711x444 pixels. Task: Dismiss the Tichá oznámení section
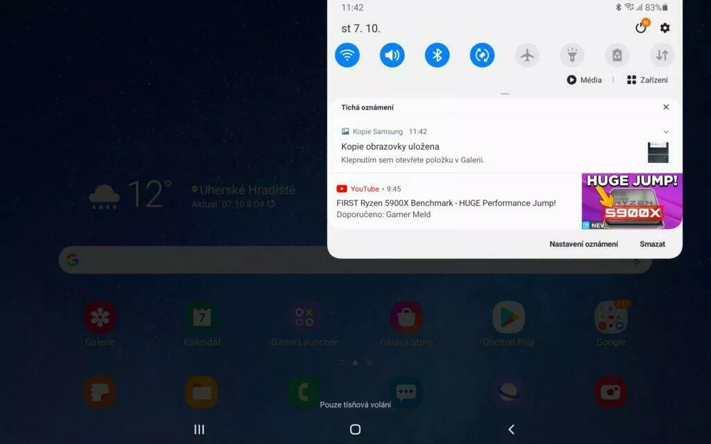(x=666, y=107)
